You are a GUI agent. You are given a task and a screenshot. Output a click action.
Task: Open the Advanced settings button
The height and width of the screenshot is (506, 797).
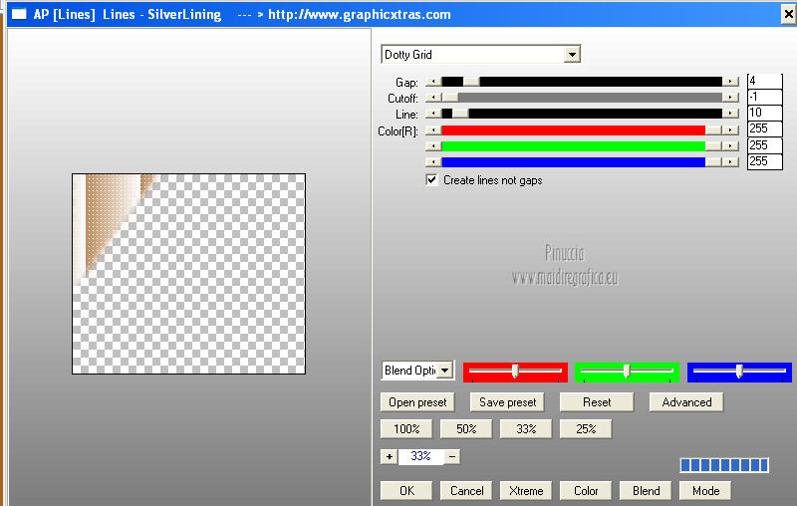(x=686, y=402)
